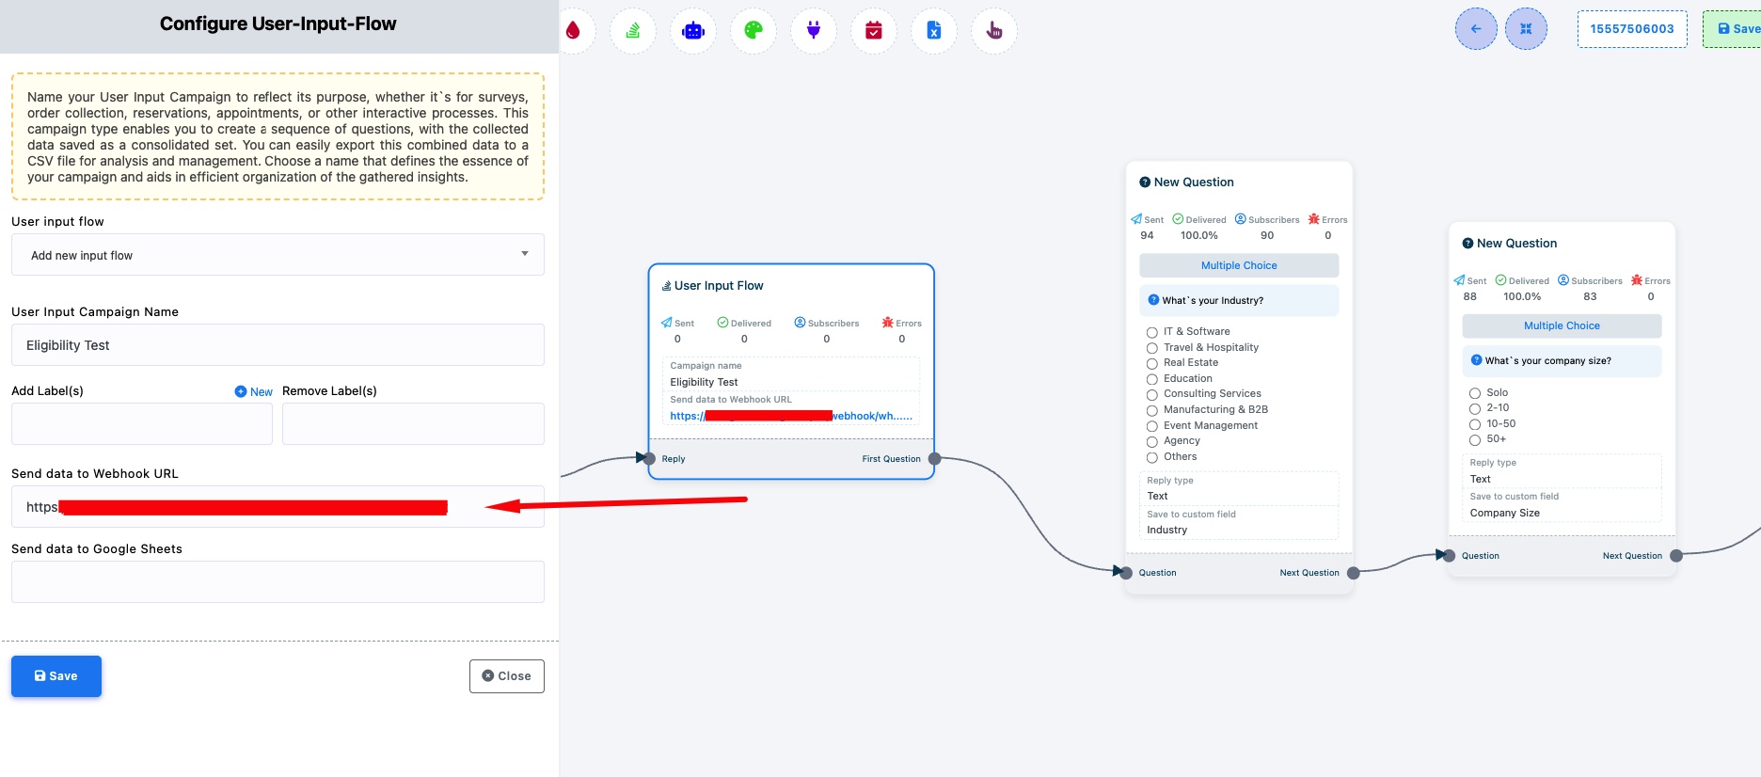
Task: Click the Company Size custom field text
Action: tap(1505, 514)
